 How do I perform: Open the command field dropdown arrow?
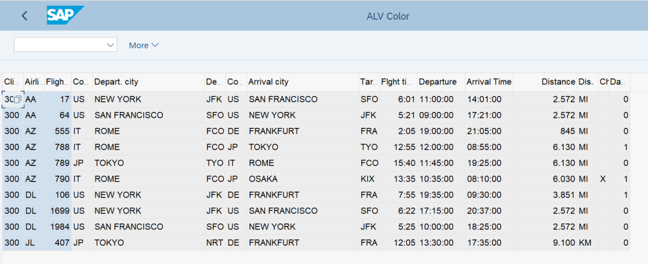[x=111, y=45]
